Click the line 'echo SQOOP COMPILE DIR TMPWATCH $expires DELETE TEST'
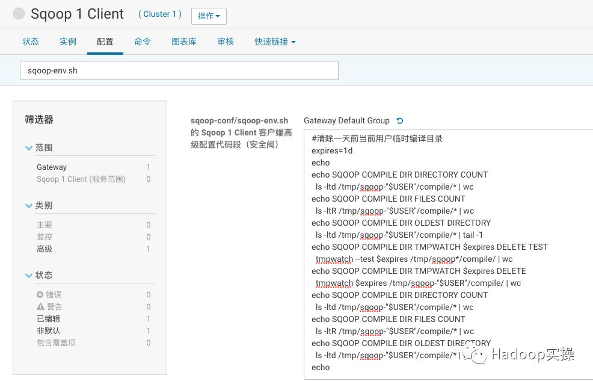593x381 pixels. point(429,247)
